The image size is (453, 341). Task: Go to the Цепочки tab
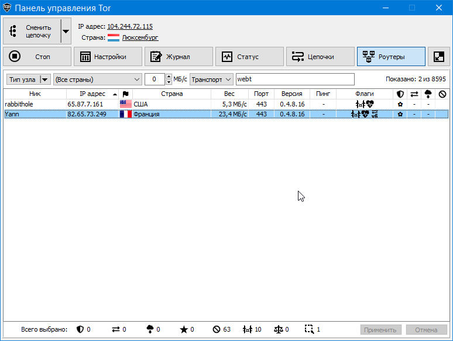click(320, 57)
